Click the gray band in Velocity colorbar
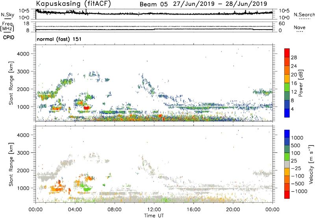This screenshot has height=218, width=315. point(287,164)
